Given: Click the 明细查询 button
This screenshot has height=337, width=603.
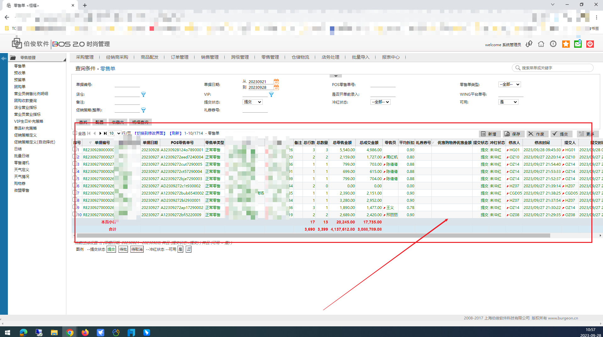Looking at the screenshot, I should [x=140, y=122].
